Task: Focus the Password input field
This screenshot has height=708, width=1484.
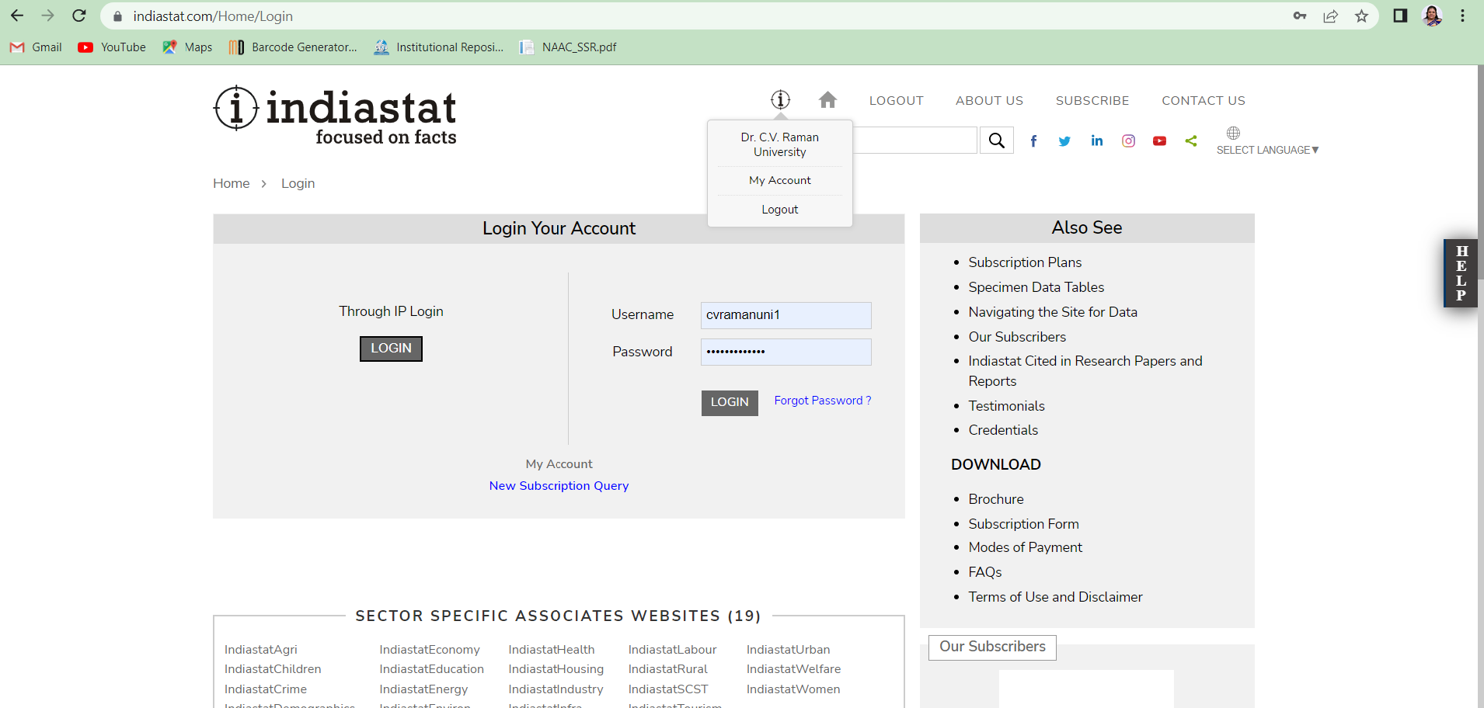Action: pyautogui.click(x=786, y=352)
